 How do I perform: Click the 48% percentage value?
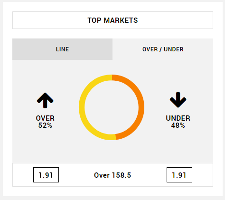pos(178,125)
